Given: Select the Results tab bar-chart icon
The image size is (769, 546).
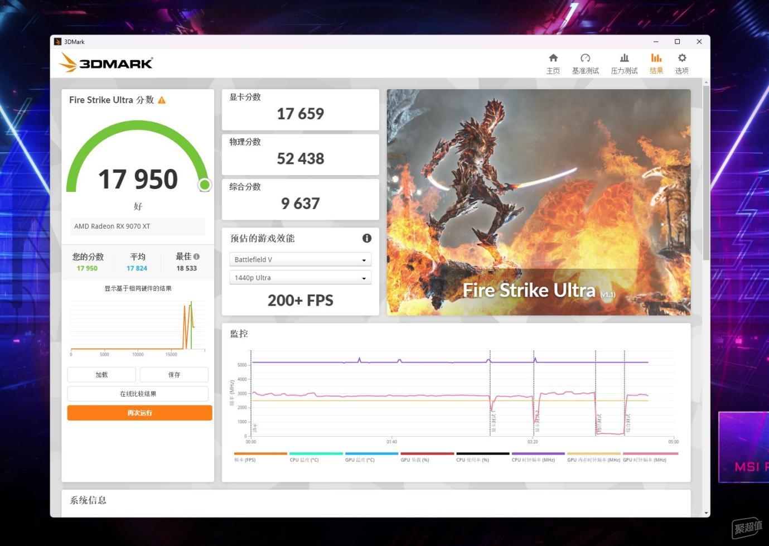Looking at the screenshot, I should 656,58.
